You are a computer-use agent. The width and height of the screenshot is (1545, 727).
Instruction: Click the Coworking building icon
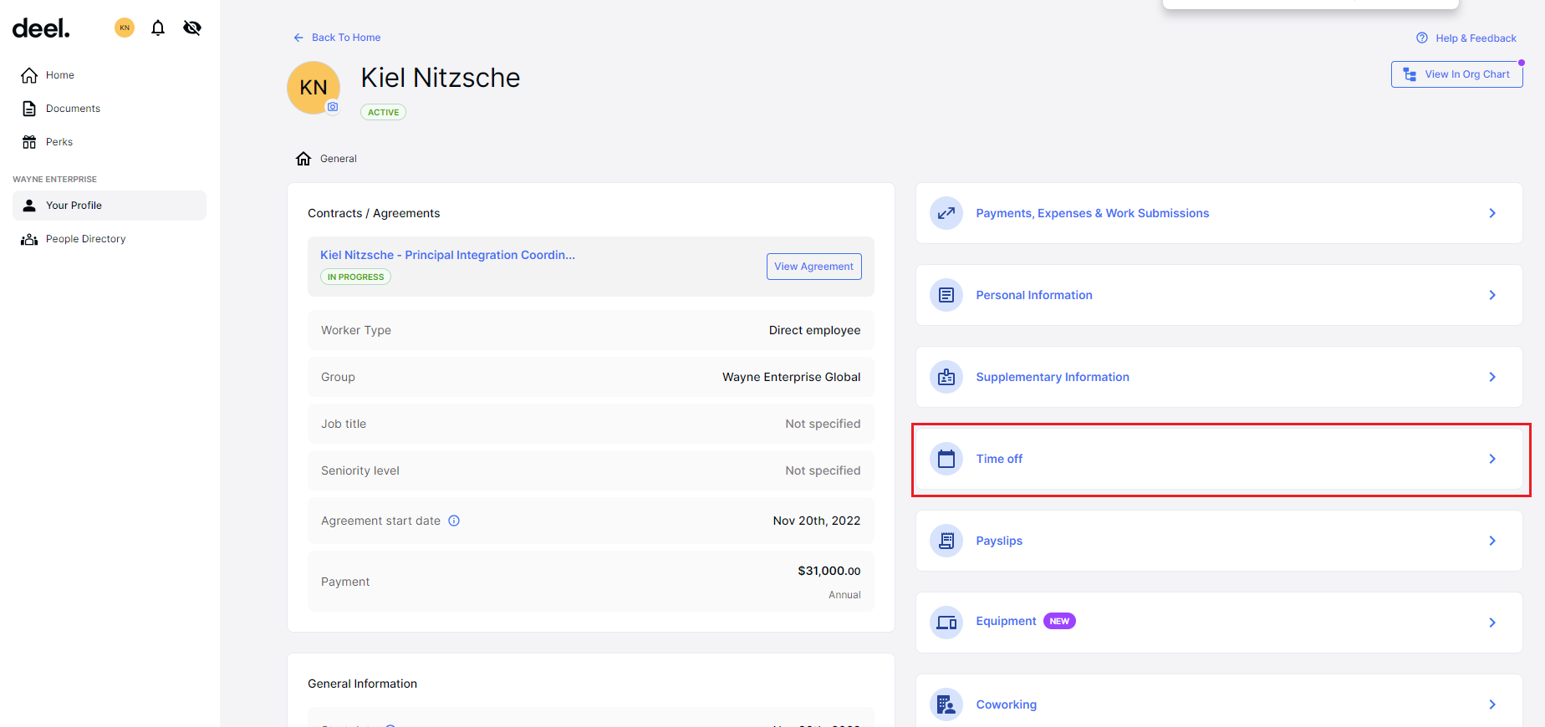[x=946, y=704]
